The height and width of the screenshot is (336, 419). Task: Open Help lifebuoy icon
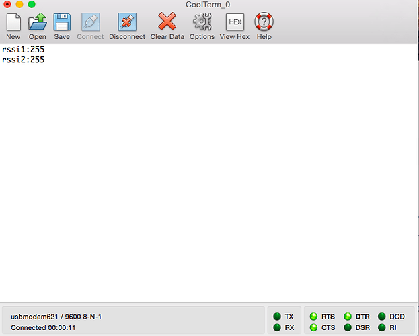(x=264, y=22)
